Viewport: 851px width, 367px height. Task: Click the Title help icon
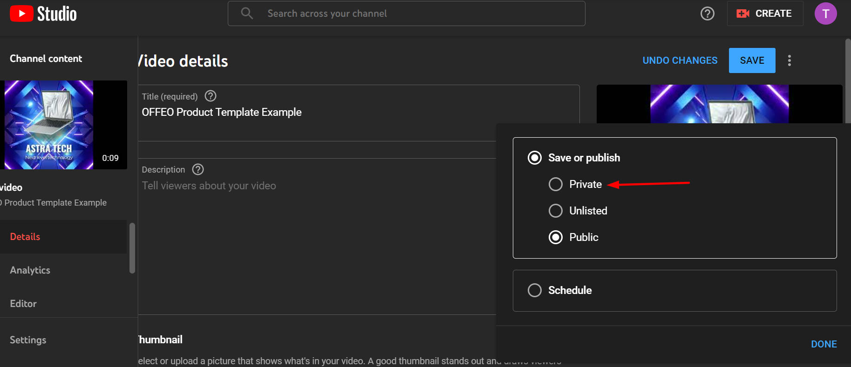tap(211, 96)
